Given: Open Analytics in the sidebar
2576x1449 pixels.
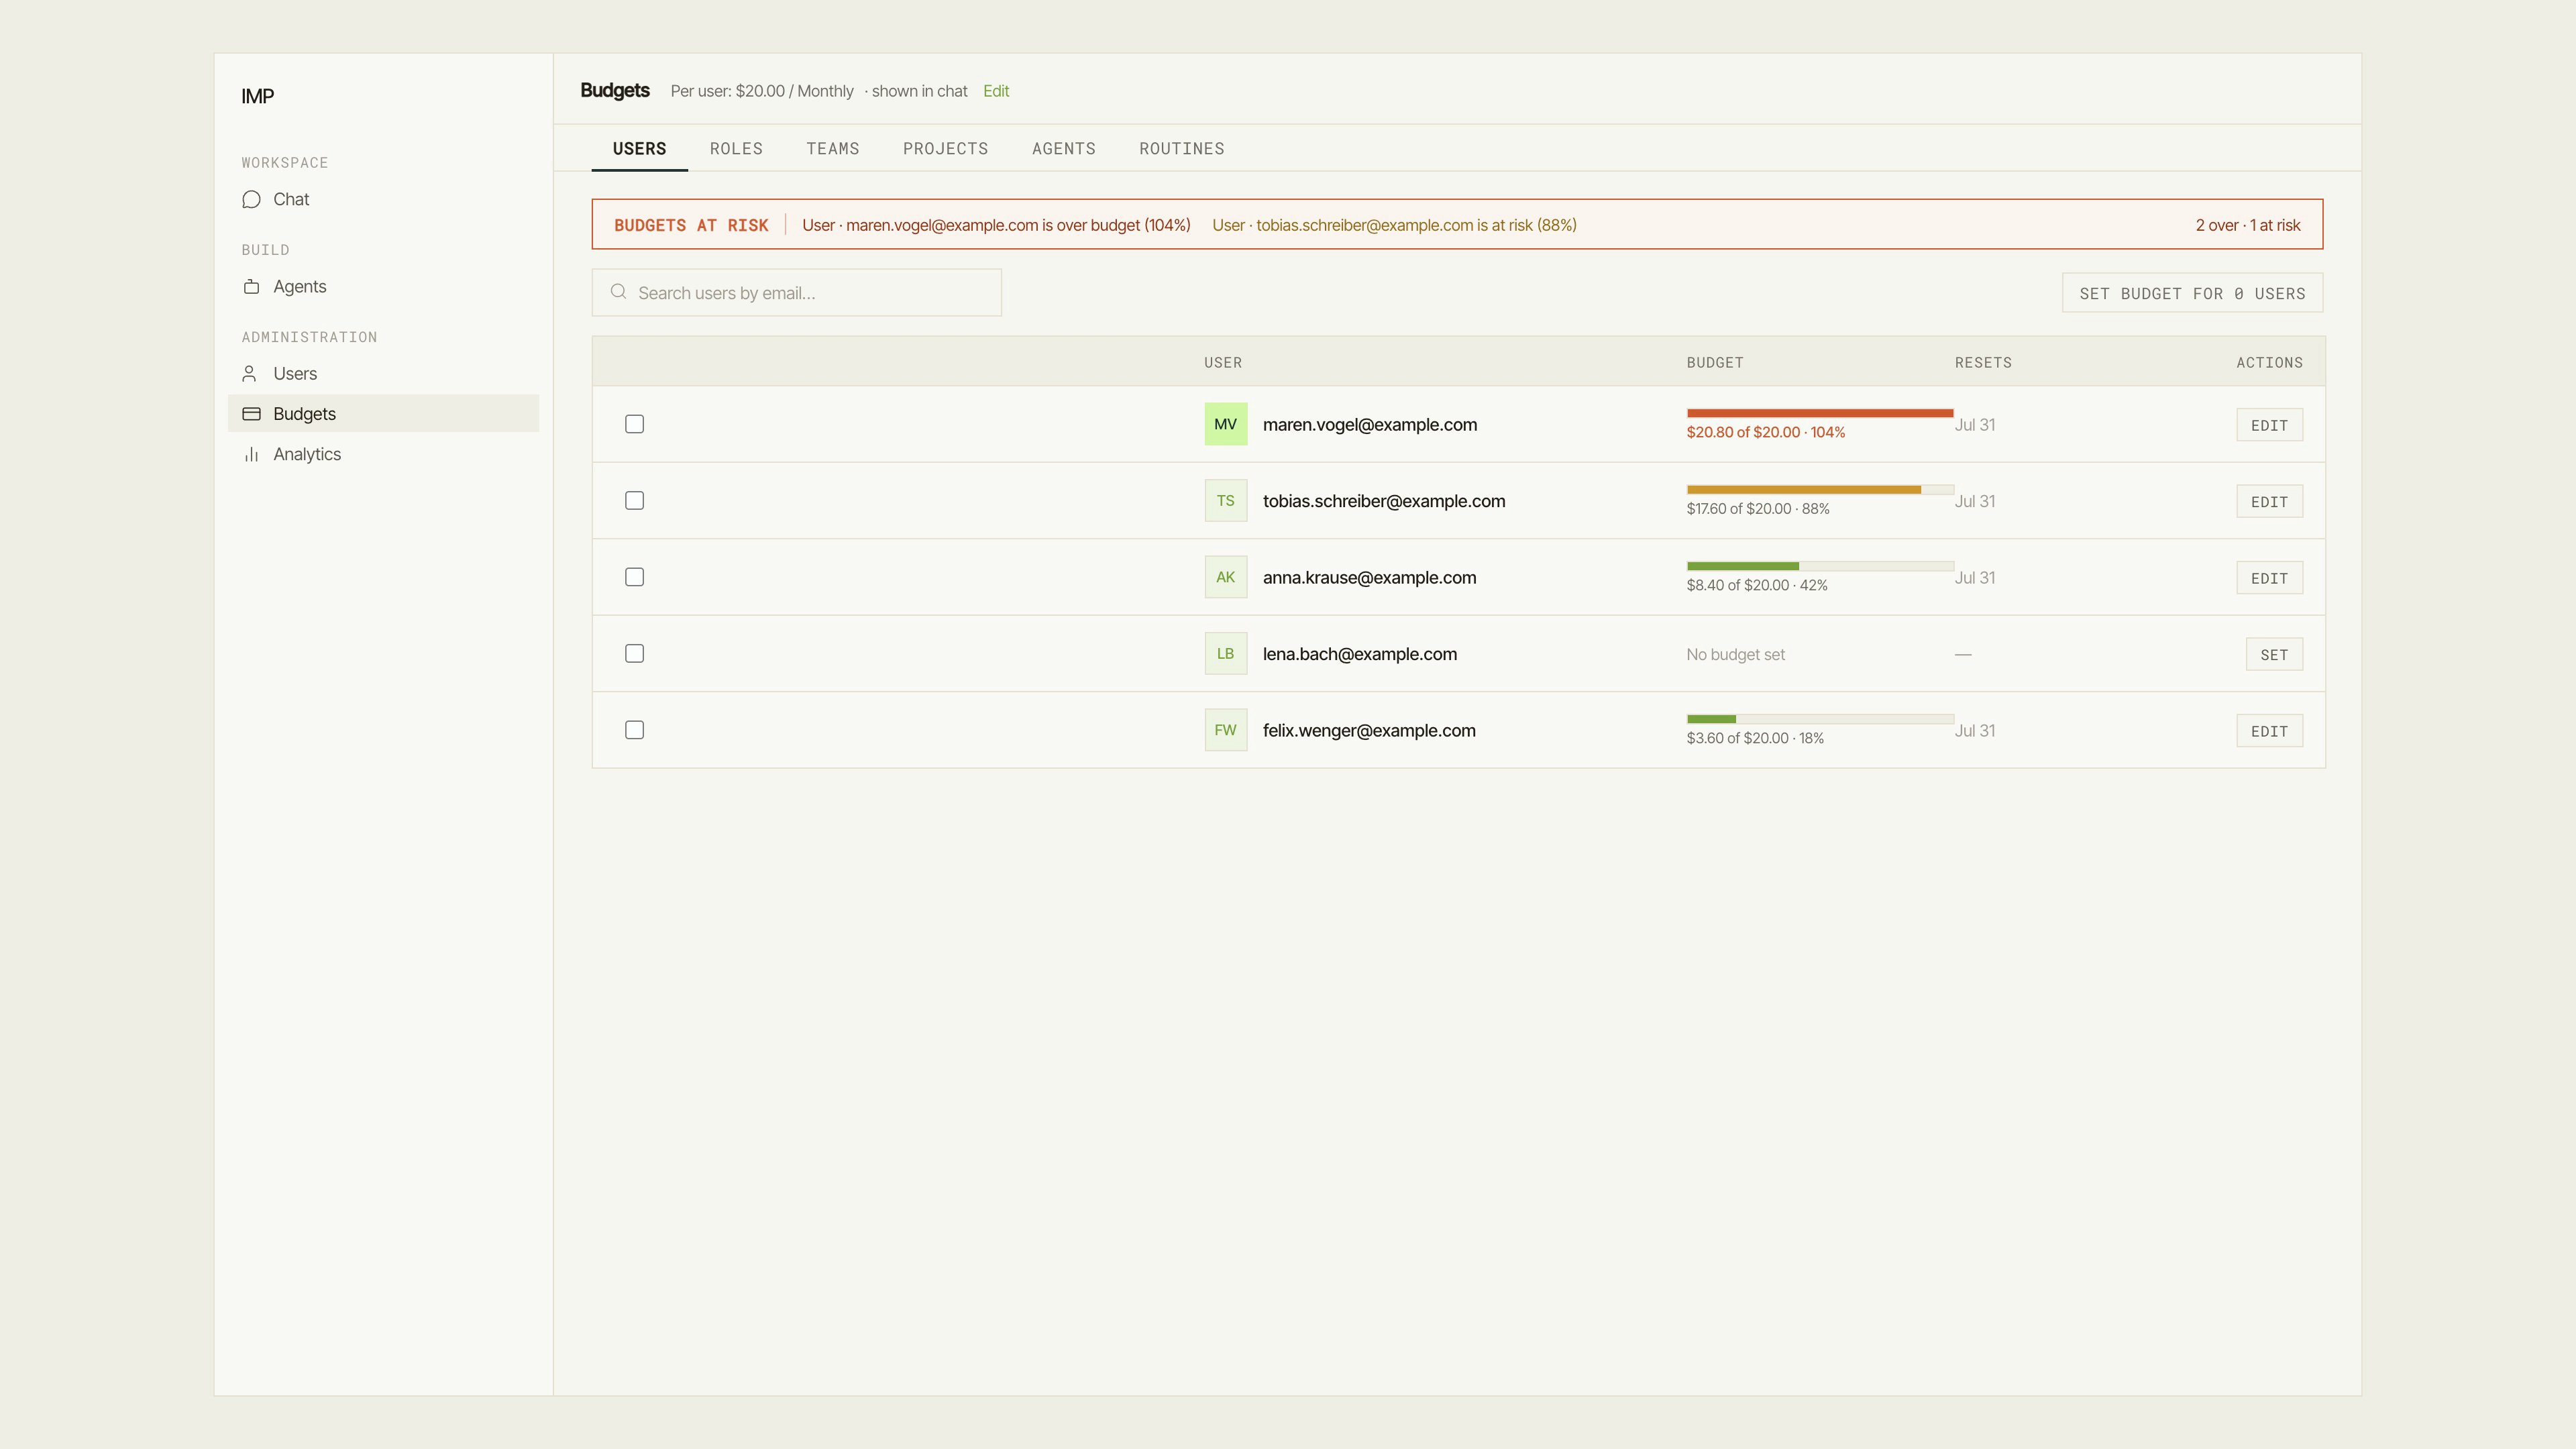Looking at the screenshot, I should point(383,454).
